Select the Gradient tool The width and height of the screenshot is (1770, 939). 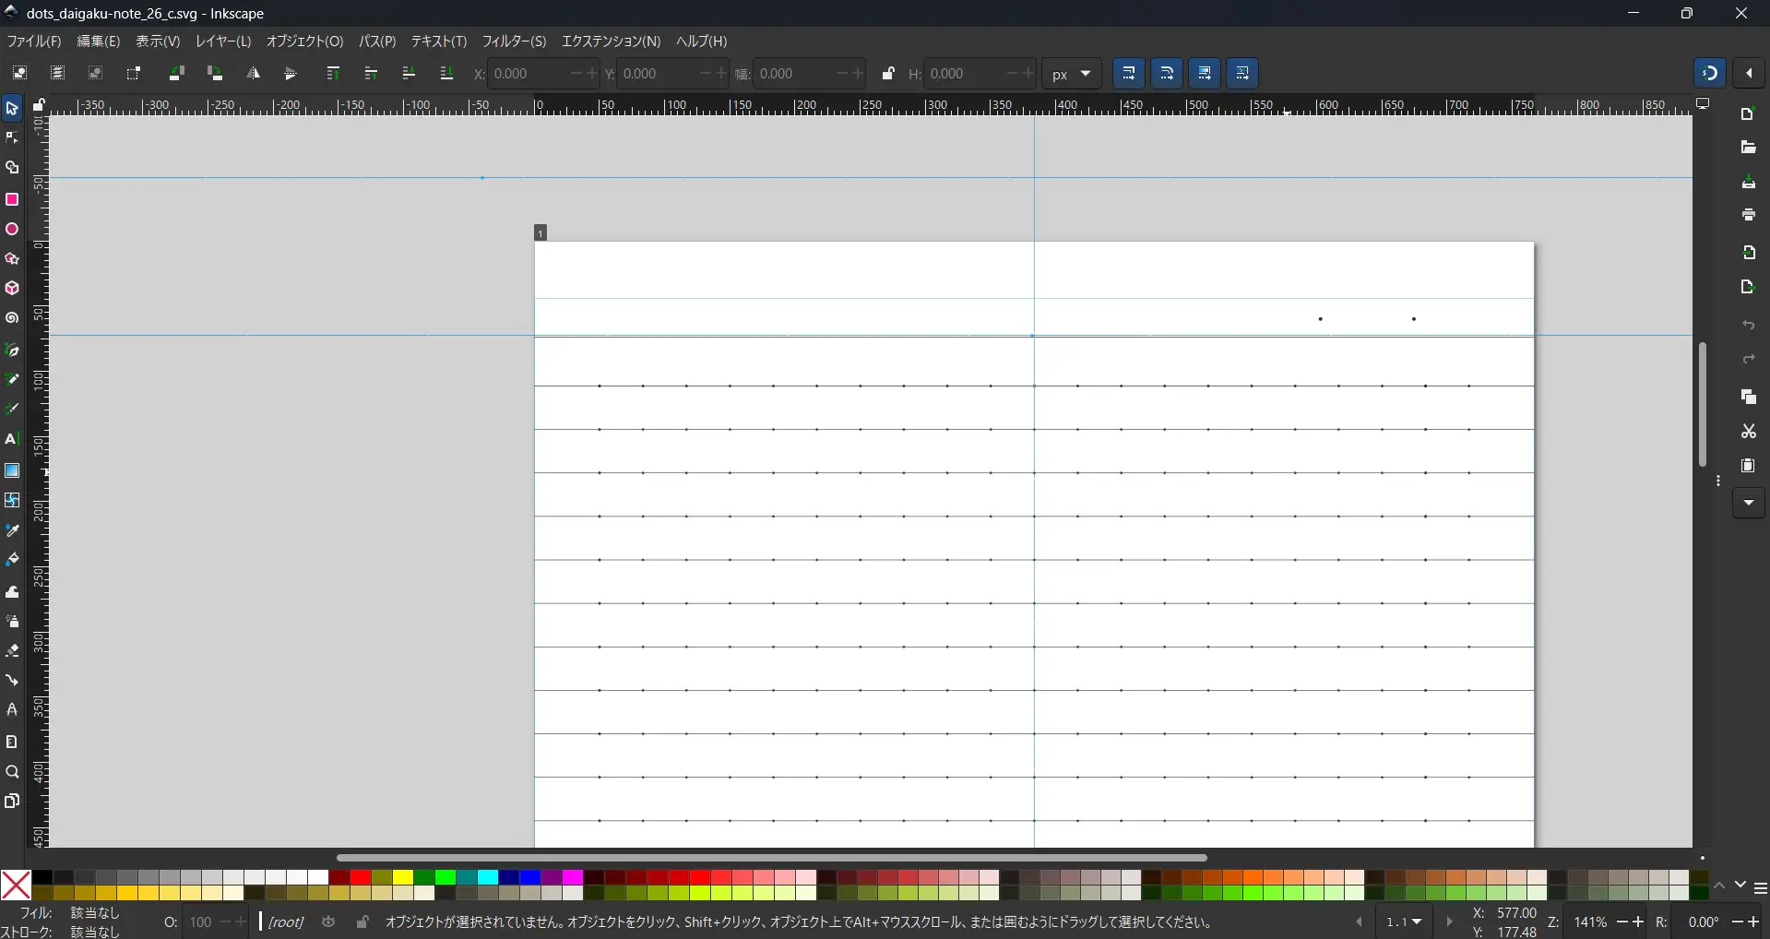[12, 470]
